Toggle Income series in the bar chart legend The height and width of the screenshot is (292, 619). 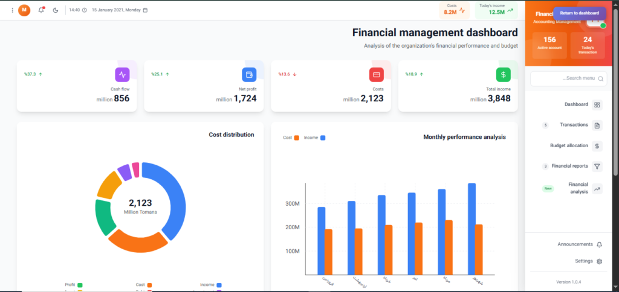pos(314,138)
